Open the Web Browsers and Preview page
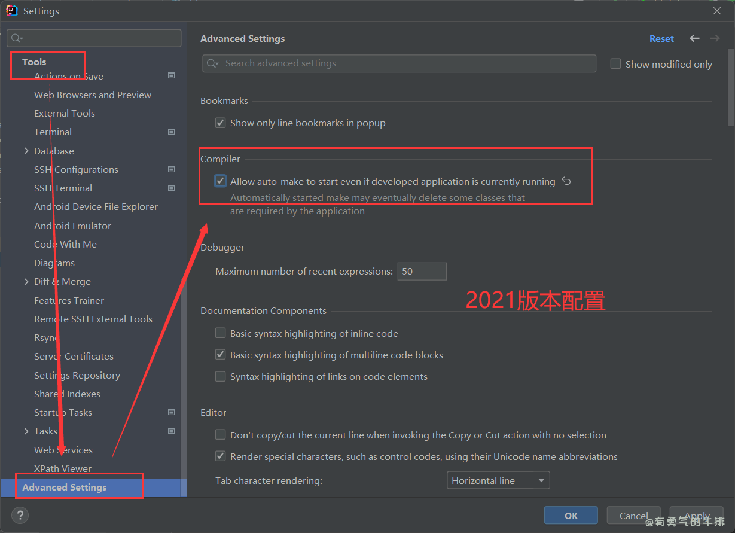Viewport: 735px width, 533px height. coord(93,95)
